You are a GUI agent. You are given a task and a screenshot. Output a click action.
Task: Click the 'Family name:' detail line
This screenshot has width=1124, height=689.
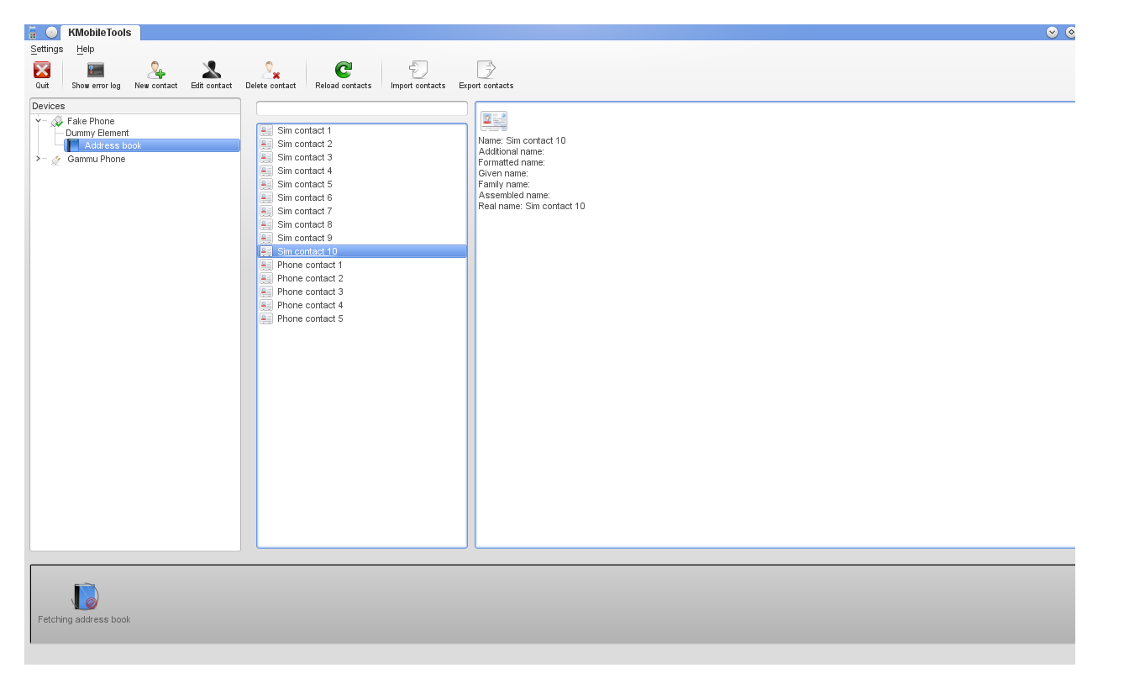click(504, 184)
